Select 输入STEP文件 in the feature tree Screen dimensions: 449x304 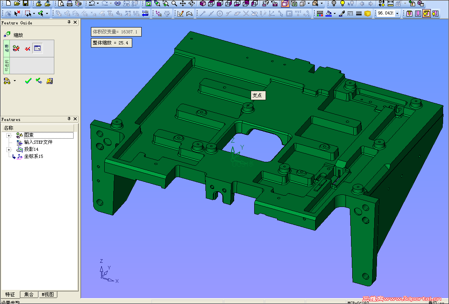pyautogui.click(x=38, y=142)
